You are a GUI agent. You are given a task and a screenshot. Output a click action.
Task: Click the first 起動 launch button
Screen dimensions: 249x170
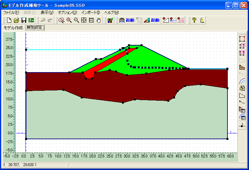click(126, 20)
